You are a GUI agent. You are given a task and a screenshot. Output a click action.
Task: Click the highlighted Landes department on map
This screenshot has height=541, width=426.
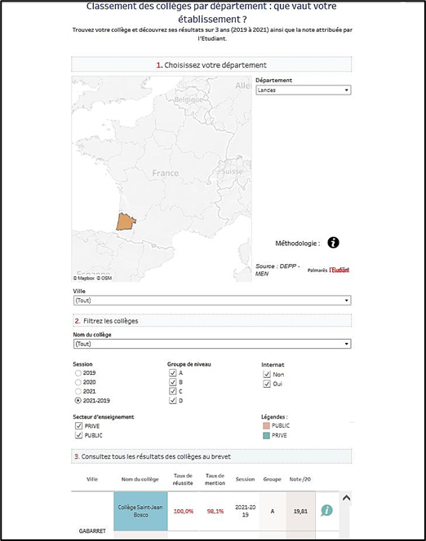click(125, 222)
